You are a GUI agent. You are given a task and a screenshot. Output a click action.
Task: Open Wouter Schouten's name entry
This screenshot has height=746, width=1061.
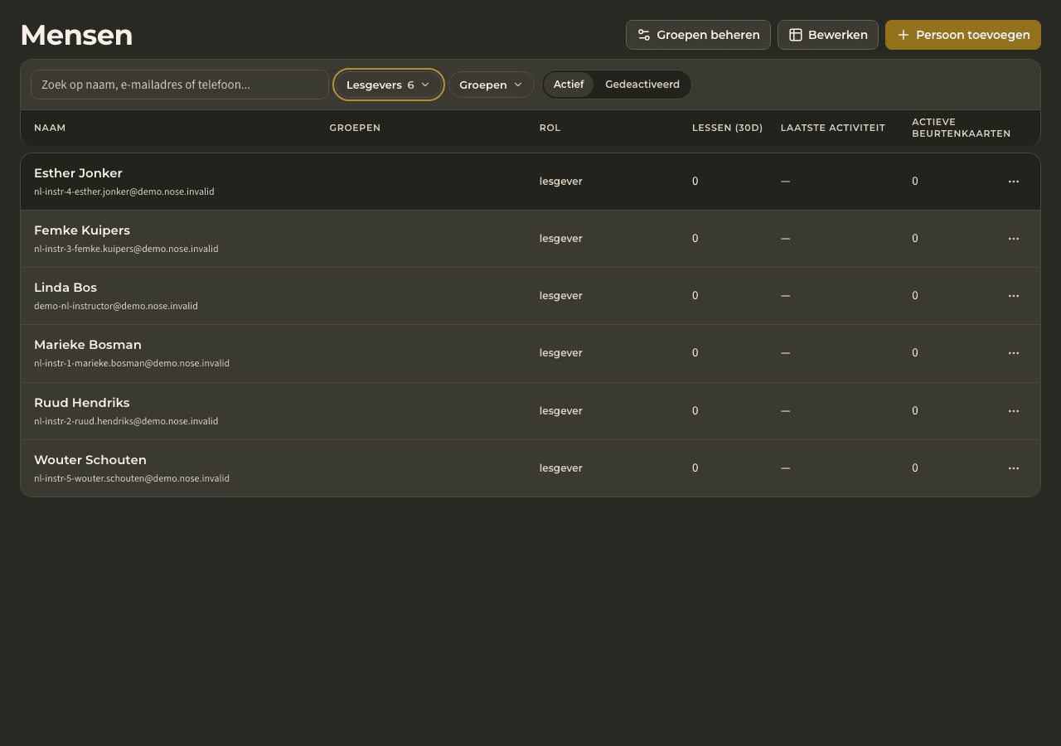point(90,460)
